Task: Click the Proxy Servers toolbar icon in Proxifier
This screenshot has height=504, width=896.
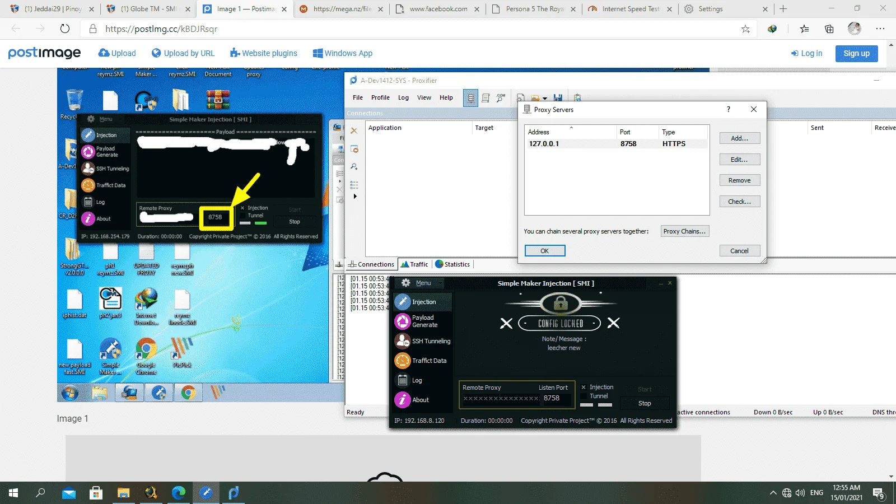Action: pyautogui.click(x=470, y=98)
